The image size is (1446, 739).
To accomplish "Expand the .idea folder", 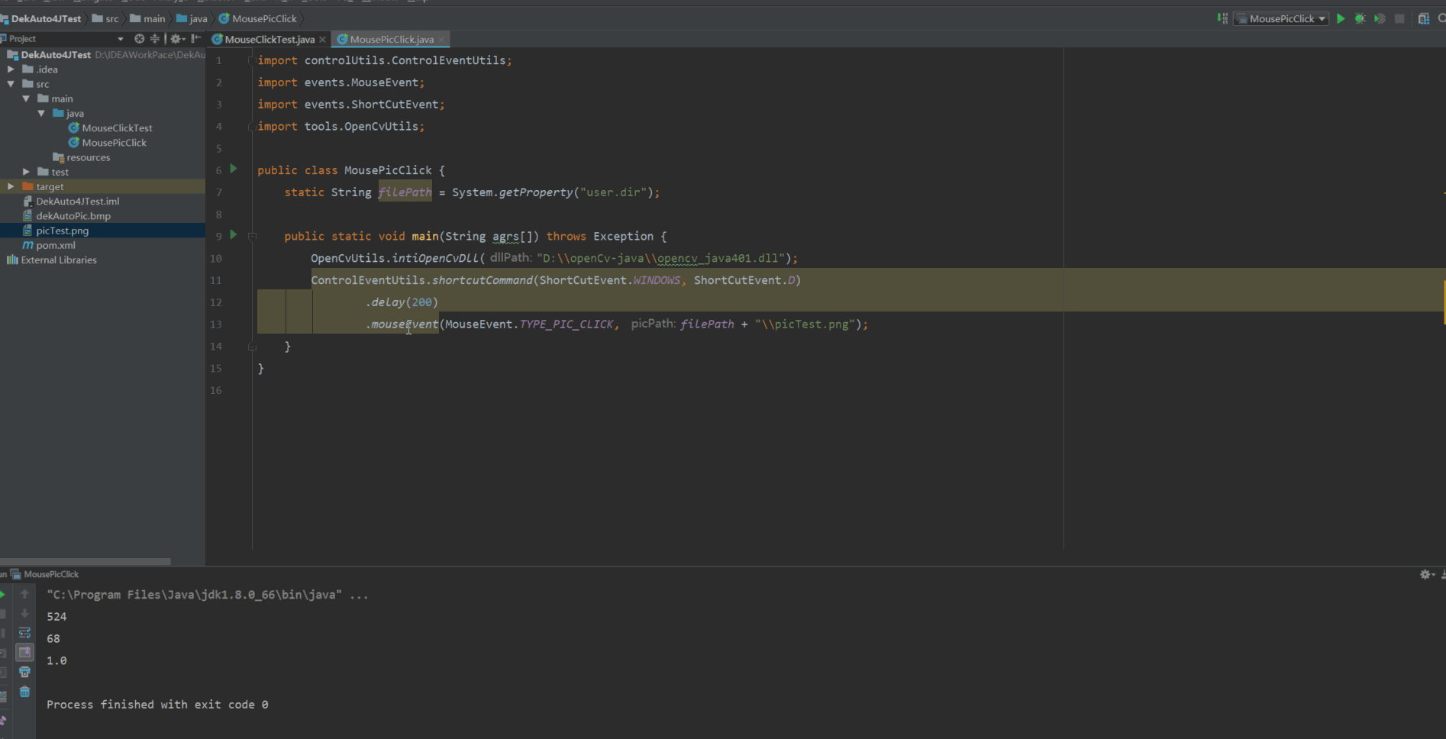I will (x=11, y=69).
